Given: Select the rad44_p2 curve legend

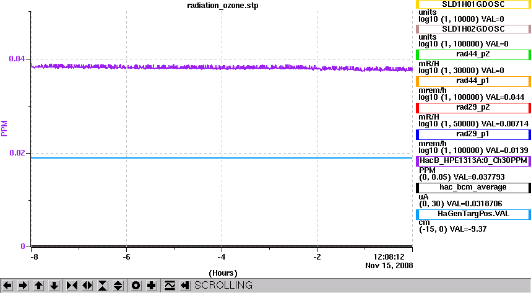Looking at the screenshot, I should pos(473,55).
